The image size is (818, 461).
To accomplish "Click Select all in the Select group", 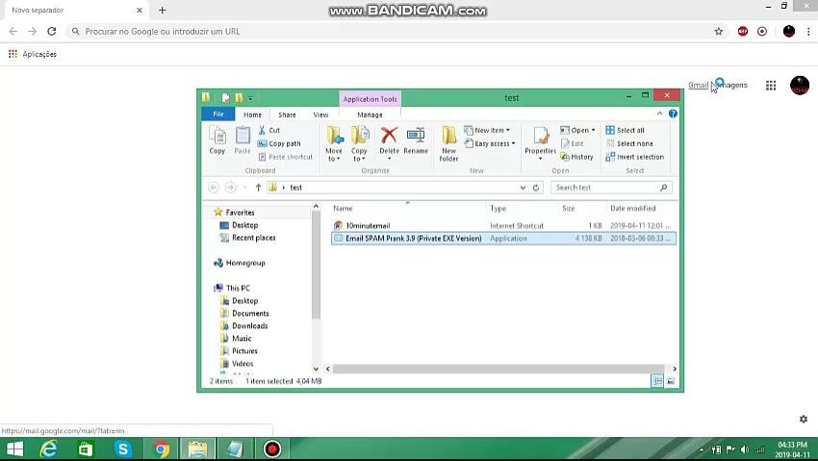I will [625, 130].
